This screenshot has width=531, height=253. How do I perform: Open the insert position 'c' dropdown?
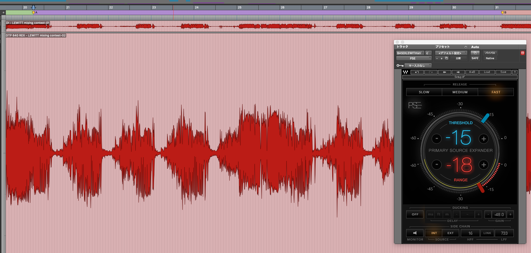(x=428, y=53)
